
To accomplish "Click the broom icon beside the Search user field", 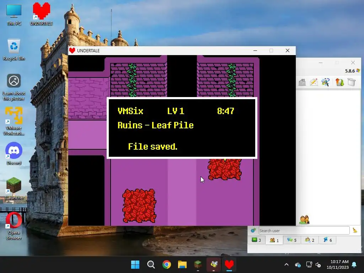I will point(355,230).
